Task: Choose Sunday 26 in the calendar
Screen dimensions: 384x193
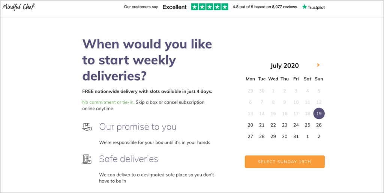Action: click(319, 125)
